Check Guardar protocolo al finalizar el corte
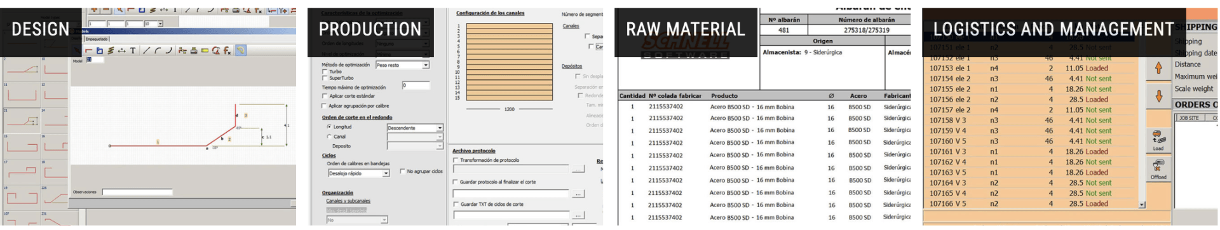This screenshot has height=230, width=1220. (456, 182)
